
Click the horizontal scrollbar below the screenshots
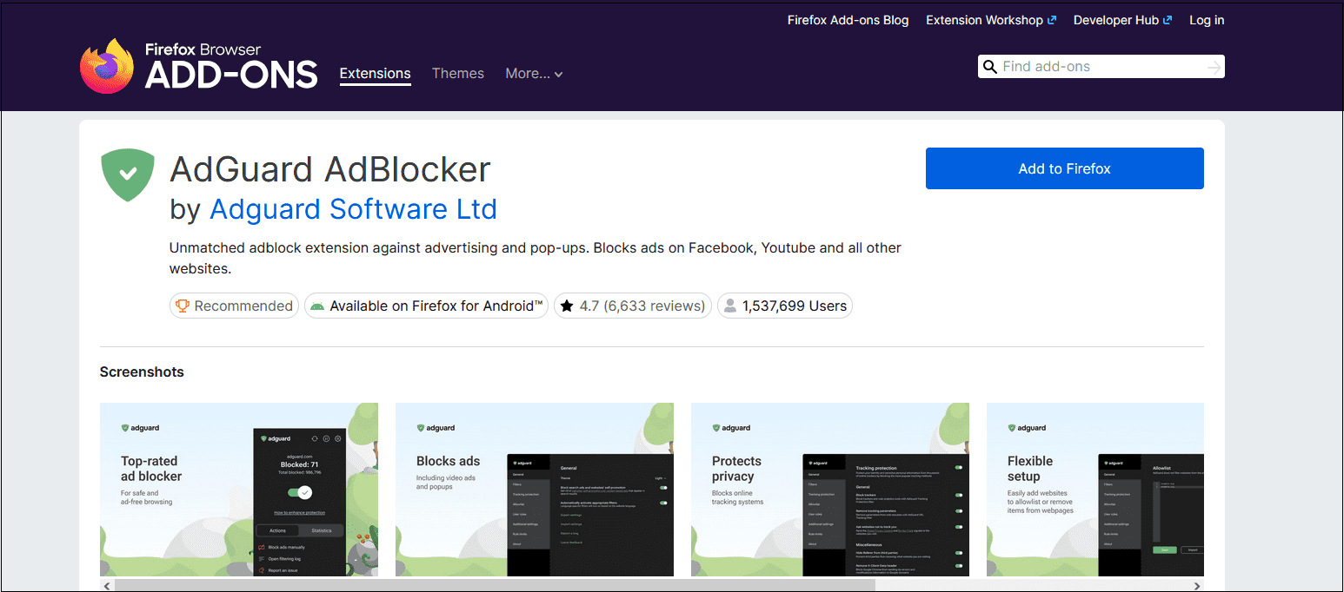(x=496, y=585)
